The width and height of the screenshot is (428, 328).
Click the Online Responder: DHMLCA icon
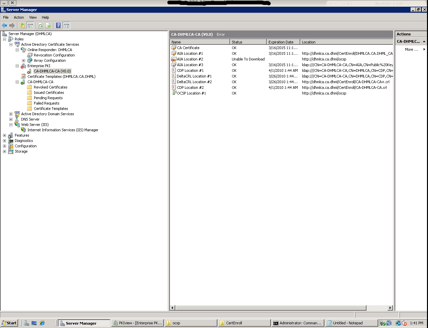(x=23, y=50)
